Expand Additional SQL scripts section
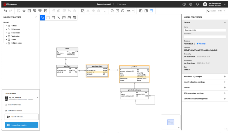This screenshot has width=229, height=133. [224, 76]
